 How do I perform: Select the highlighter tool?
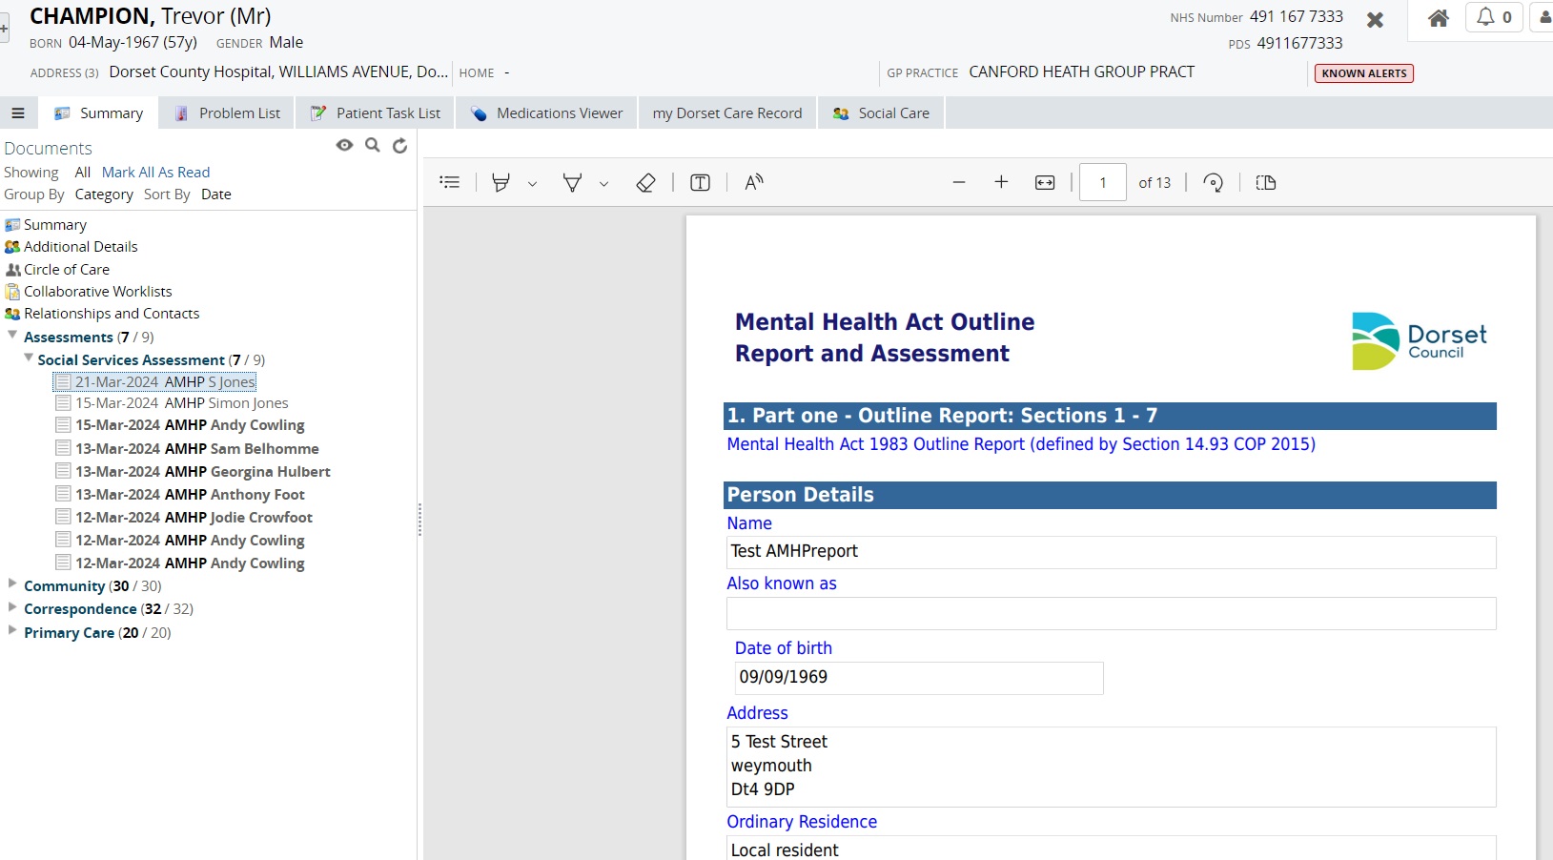click(501, 182)
